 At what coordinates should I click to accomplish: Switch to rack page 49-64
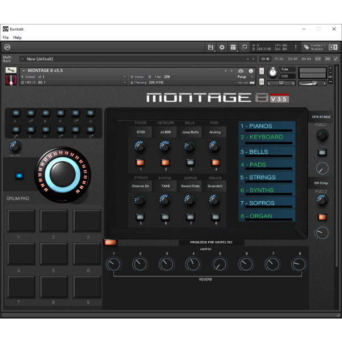pos(306,59)
